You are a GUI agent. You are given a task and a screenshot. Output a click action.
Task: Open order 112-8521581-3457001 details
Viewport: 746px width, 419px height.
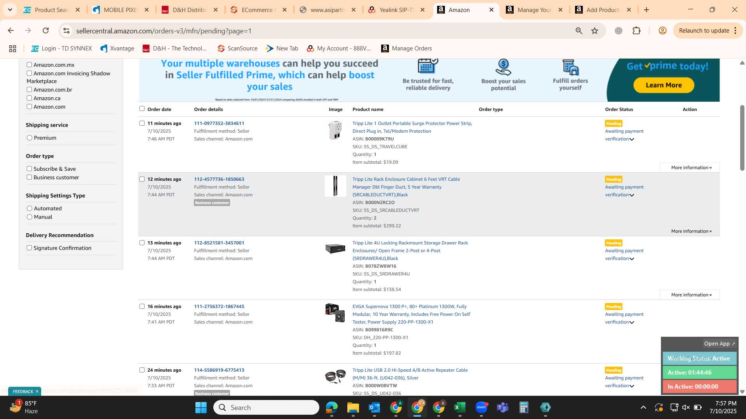(219, 243)
